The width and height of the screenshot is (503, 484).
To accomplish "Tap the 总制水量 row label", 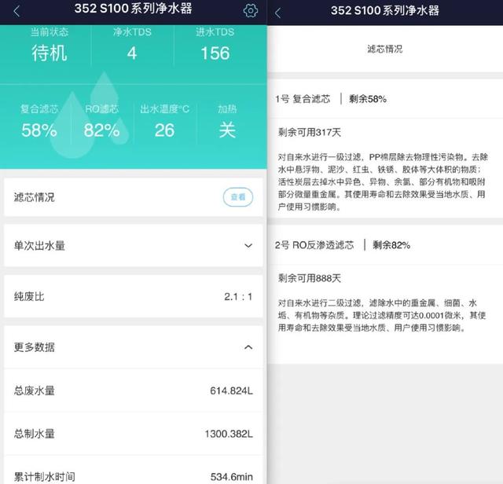I will click(x=34, y=434).
